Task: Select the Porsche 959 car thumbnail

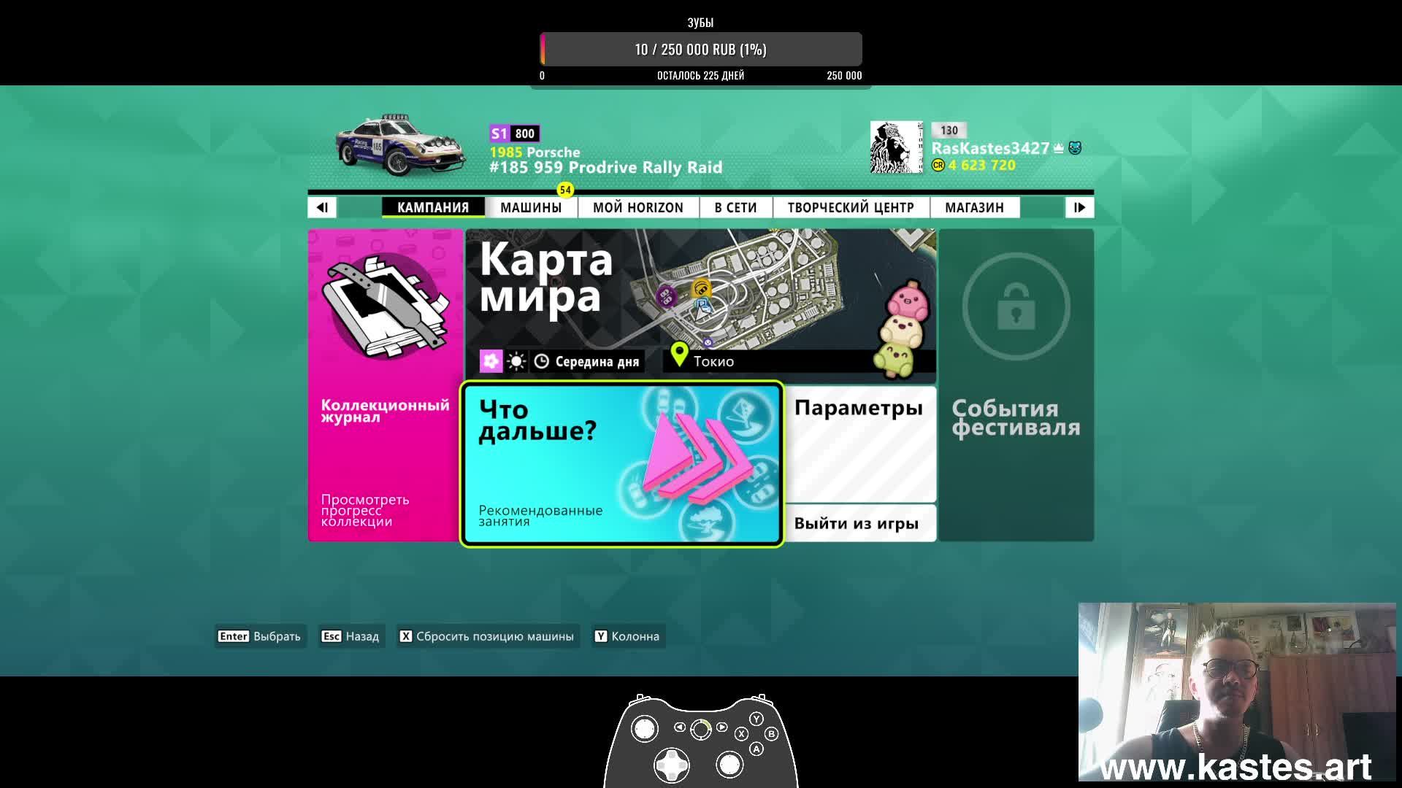Action: click(400, 145)
